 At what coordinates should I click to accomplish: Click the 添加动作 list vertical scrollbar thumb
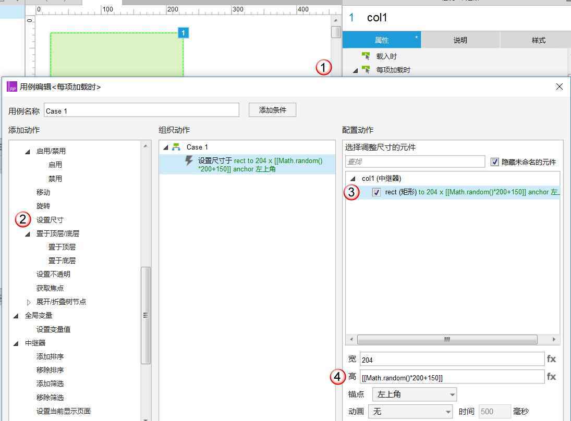coord(145,315)
